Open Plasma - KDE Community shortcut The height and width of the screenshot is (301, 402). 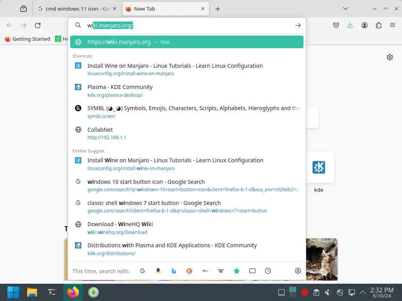click(186, 91)
